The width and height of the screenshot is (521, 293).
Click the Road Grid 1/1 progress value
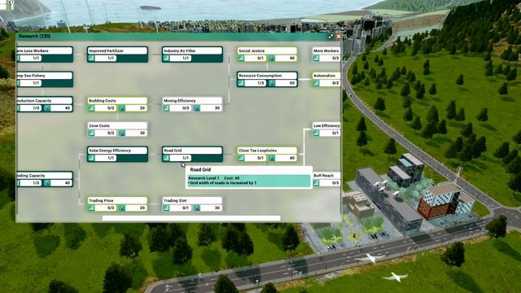coord(186,158)
